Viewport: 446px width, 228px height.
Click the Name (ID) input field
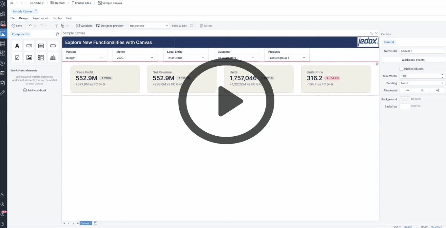coord(422,51)
